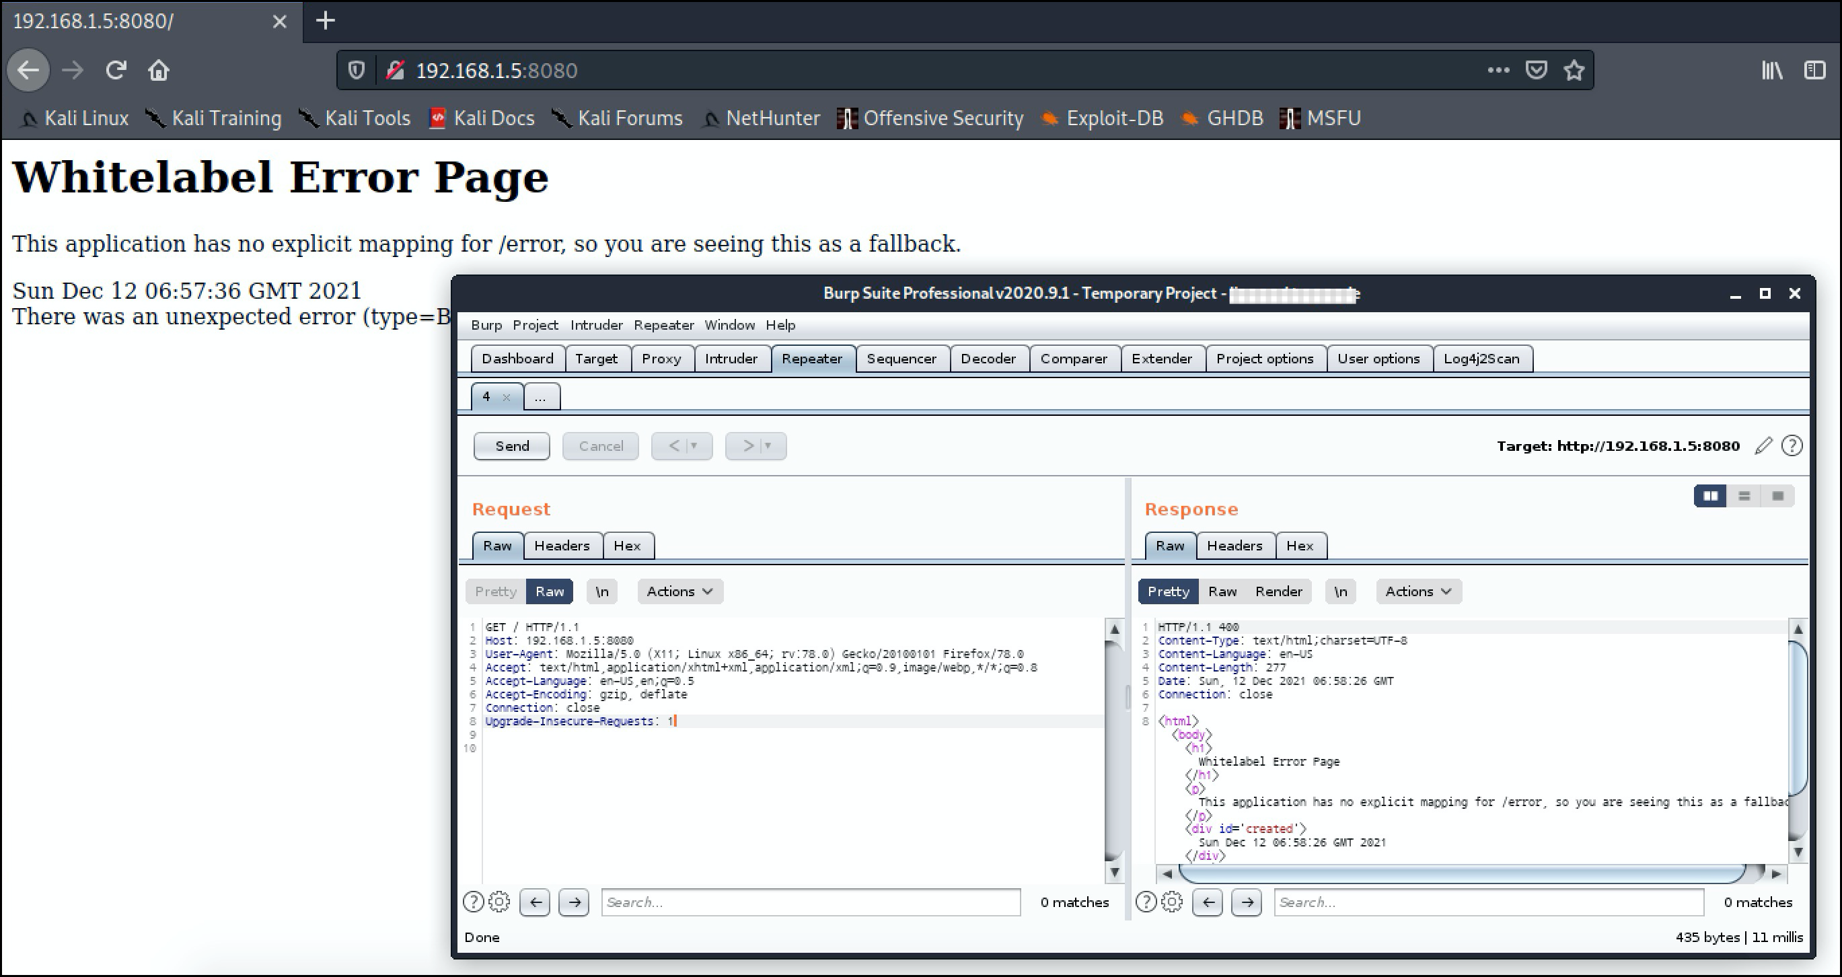Click response horizontal scrollbar
This screenshot has height=977, width=1842.
pyautogui.click(x=1463, y=873)
